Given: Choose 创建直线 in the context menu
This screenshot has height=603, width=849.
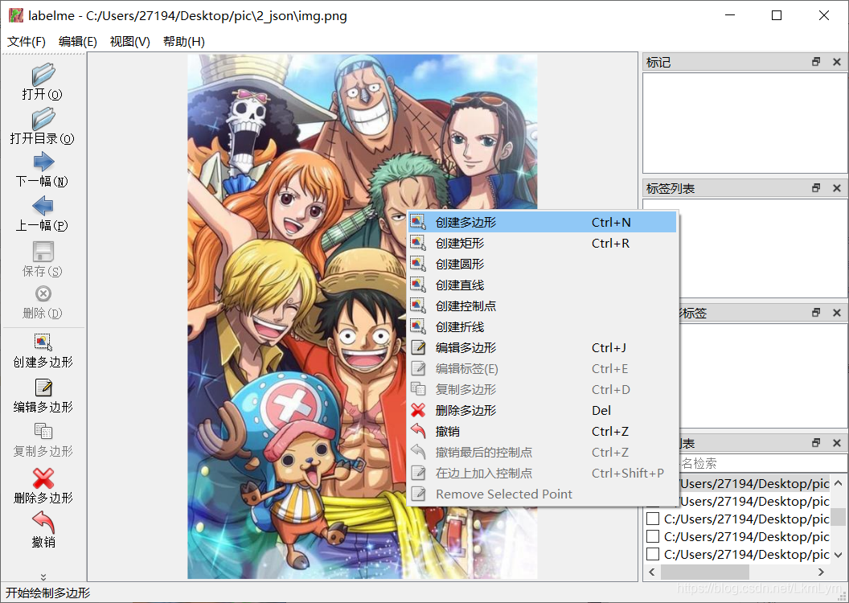Looking at the screenshot, I should coord(542,285).
